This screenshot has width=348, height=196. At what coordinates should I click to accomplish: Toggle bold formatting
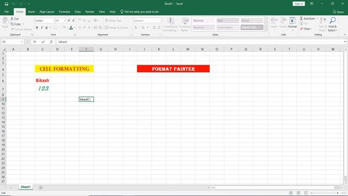37,28
